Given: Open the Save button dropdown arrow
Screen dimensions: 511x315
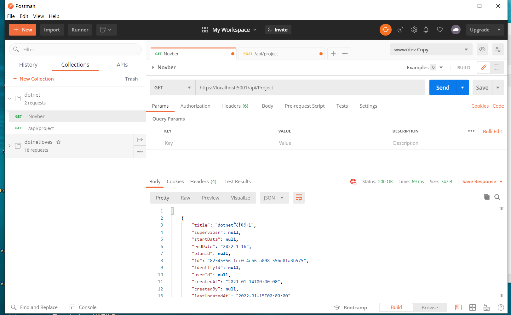Looking at the screenshot, I should pyautogui.click(x=498, y=87).
